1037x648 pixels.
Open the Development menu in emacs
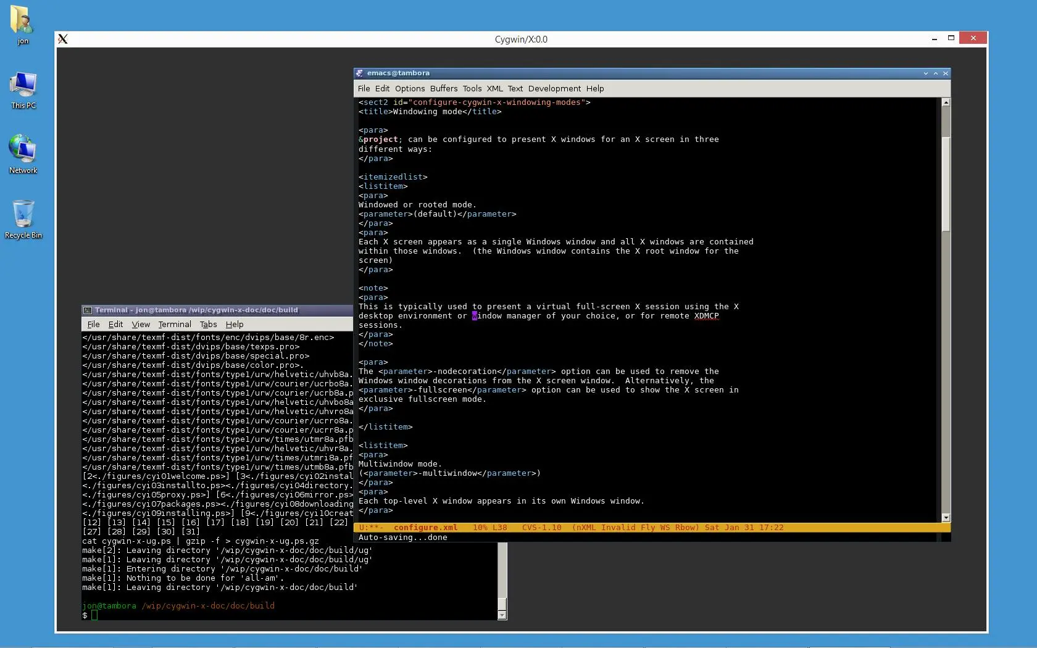(554, 89)
